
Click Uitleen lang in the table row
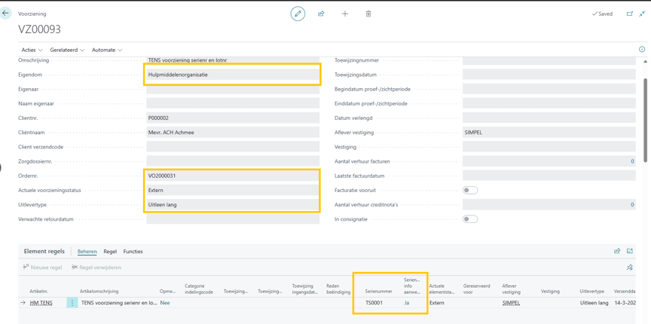coord(594,303)
